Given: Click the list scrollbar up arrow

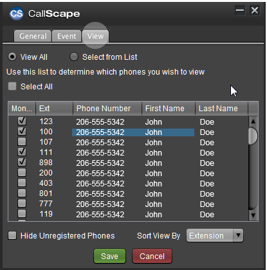Looking at the screenshot, I should 253,122.
